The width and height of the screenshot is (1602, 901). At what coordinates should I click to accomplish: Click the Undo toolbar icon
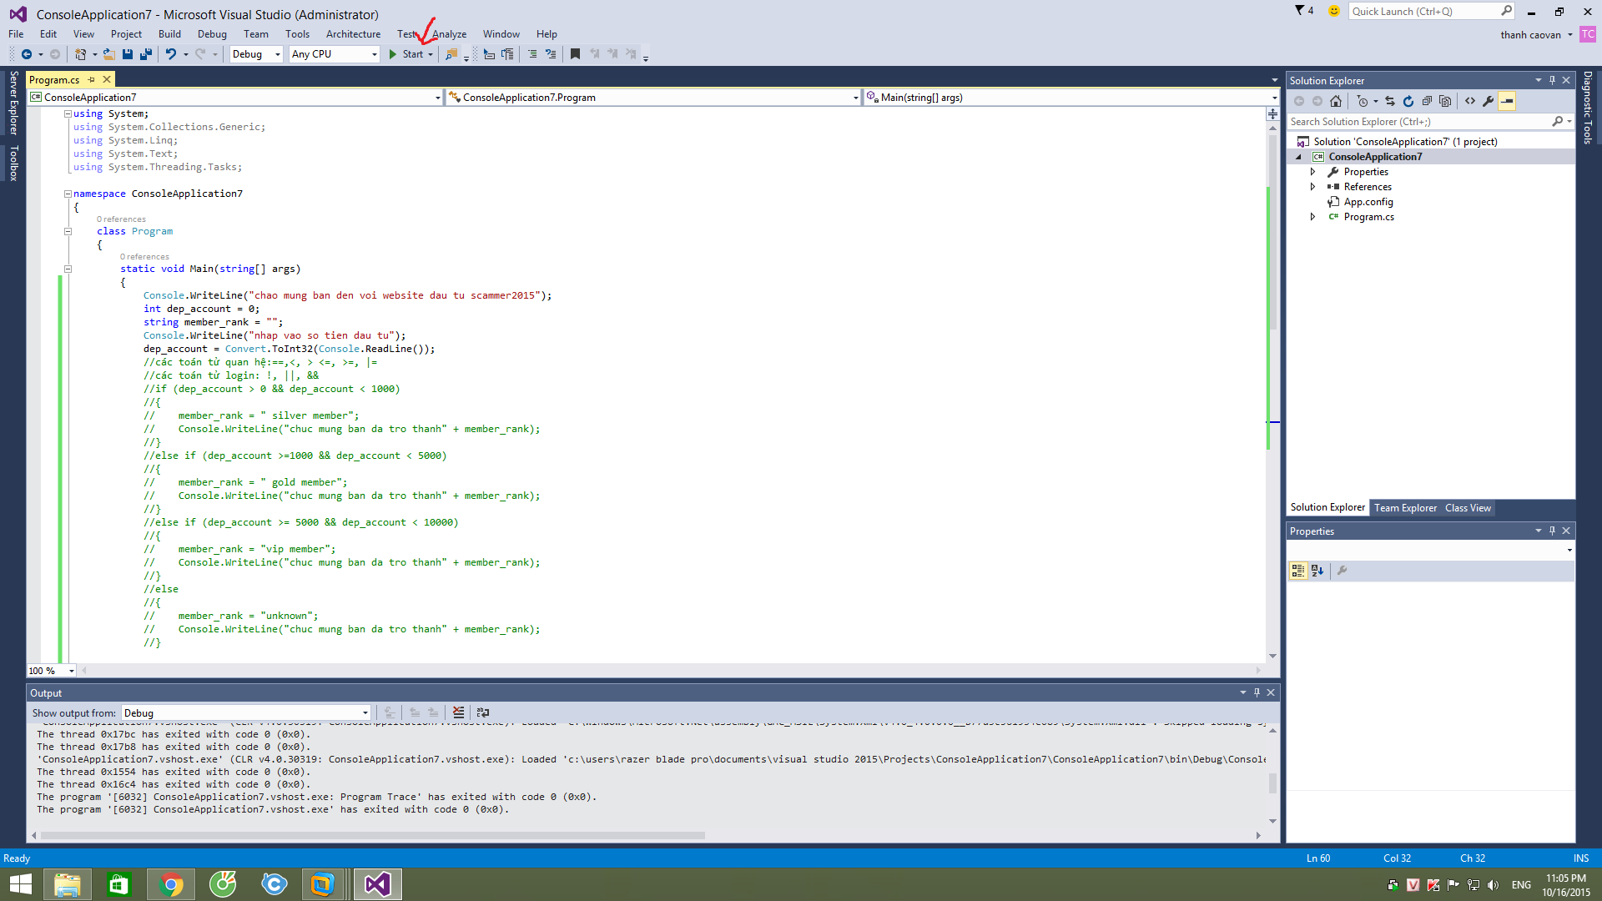pos(170,54)
